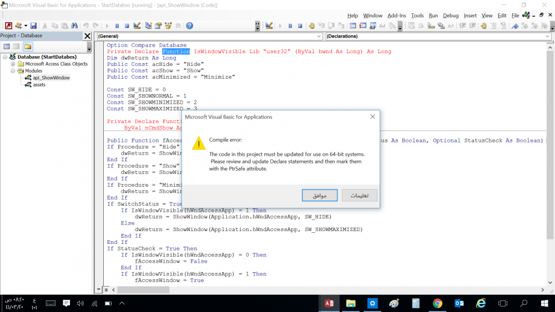Open the Locals Window icon
The image size is (555, 312).
click(353, 26)
